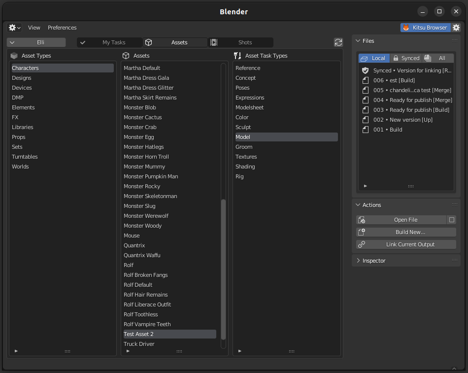Viewport: 468px width, 373px height.
Task: Click the Asset Types column icon
Action: [14, 56]
